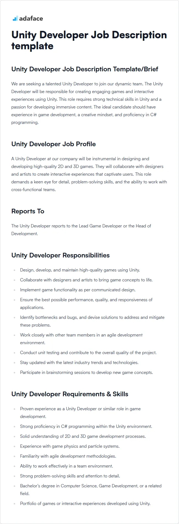This screenshot has height=524, width=179.
Task: Click bullet 'Solid understanding of 2D and 3D'
Action: point(83,436)
